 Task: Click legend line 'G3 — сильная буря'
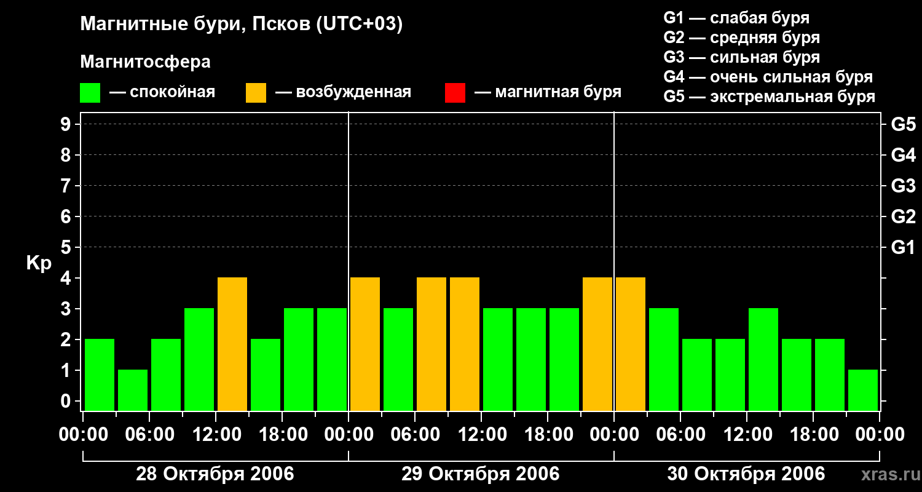point(742,57)
